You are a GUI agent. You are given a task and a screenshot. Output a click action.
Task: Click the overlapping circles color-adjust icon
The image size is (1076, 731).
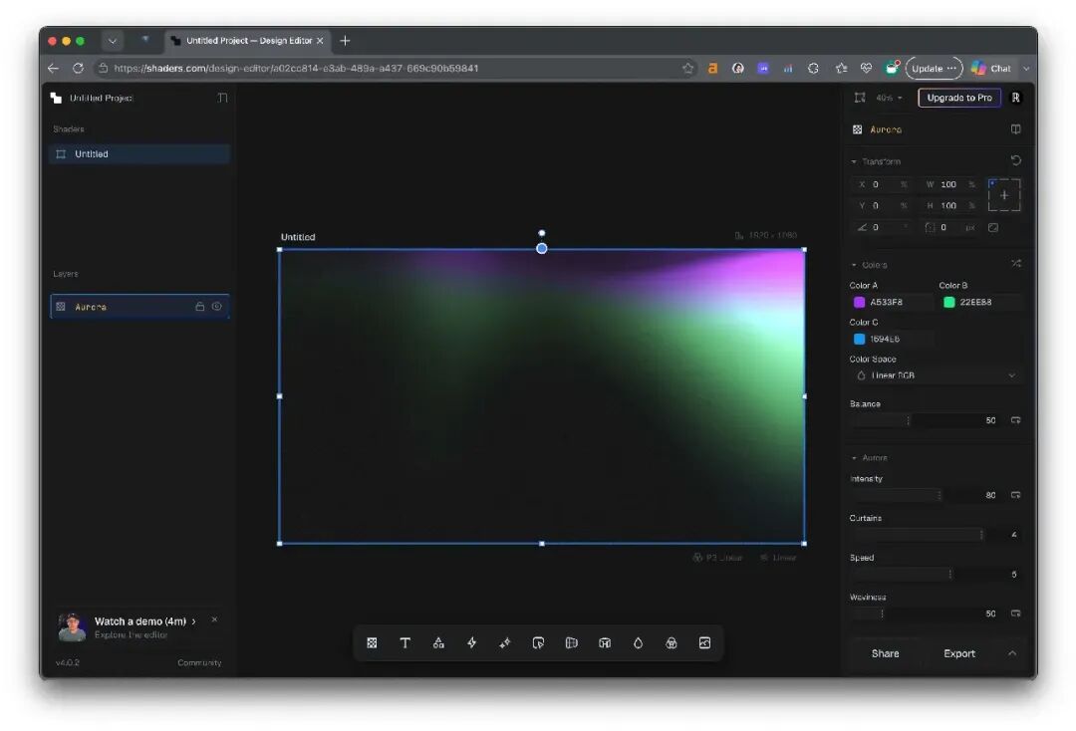(x=672, y=642)
